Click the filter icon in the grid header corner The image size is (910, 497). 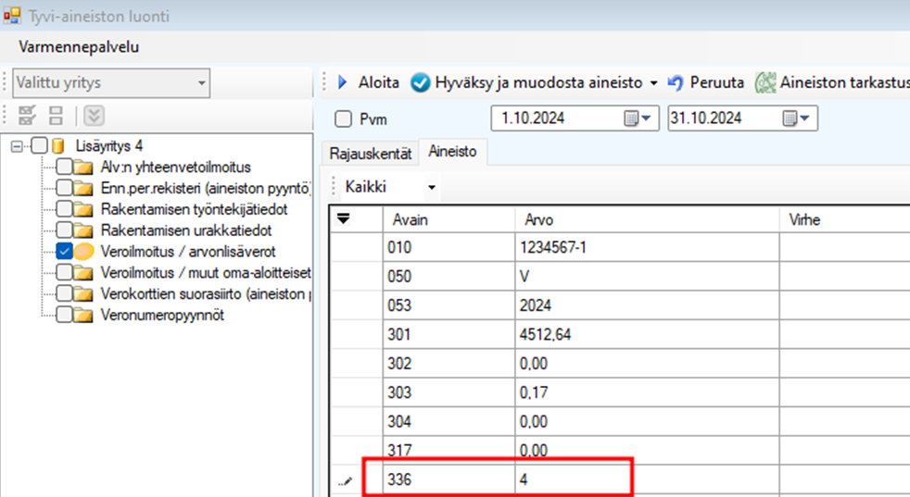(345, 219)
